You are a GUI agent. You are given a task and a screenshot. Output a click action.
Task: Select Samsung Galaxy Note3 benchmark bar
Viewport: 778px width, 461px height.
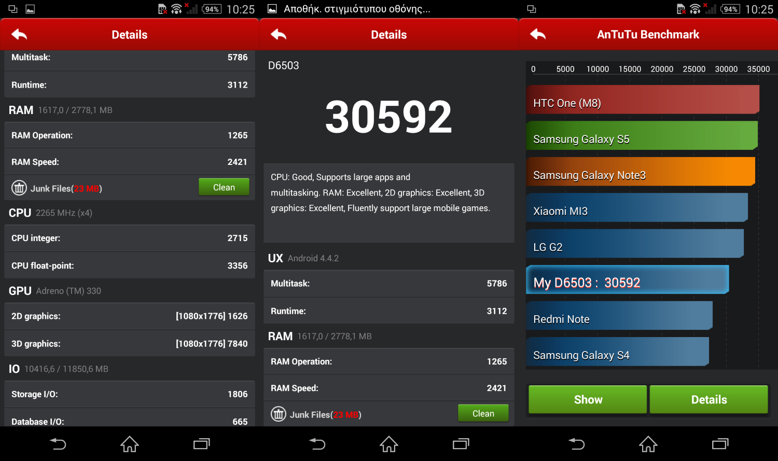click(641, 172)
